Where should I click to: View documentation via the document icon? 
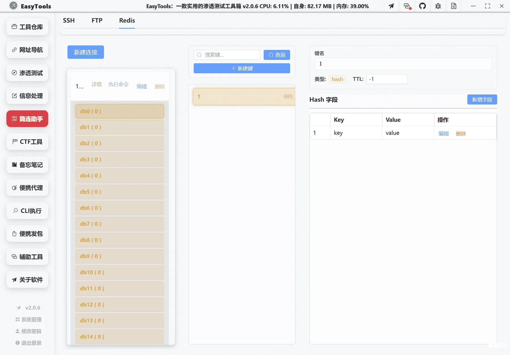(454, 6)
